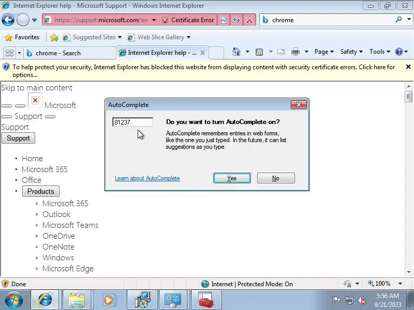Click the Microsoft broken logo image
This screenshot has height=310, width=414.
pyautogui.click(x=35, y=100)
